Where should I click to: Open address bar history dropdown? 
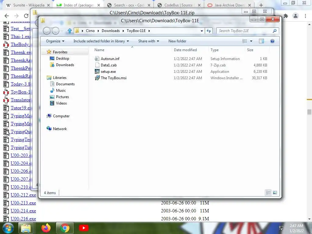202,31
